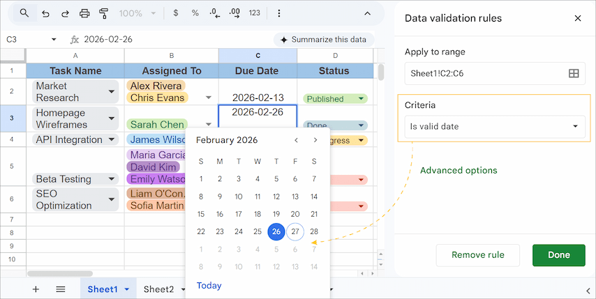The width and height of the screenshot is (596, 299).
Task: Open the Beta Testing task dropdown
Action: (112, 179)
